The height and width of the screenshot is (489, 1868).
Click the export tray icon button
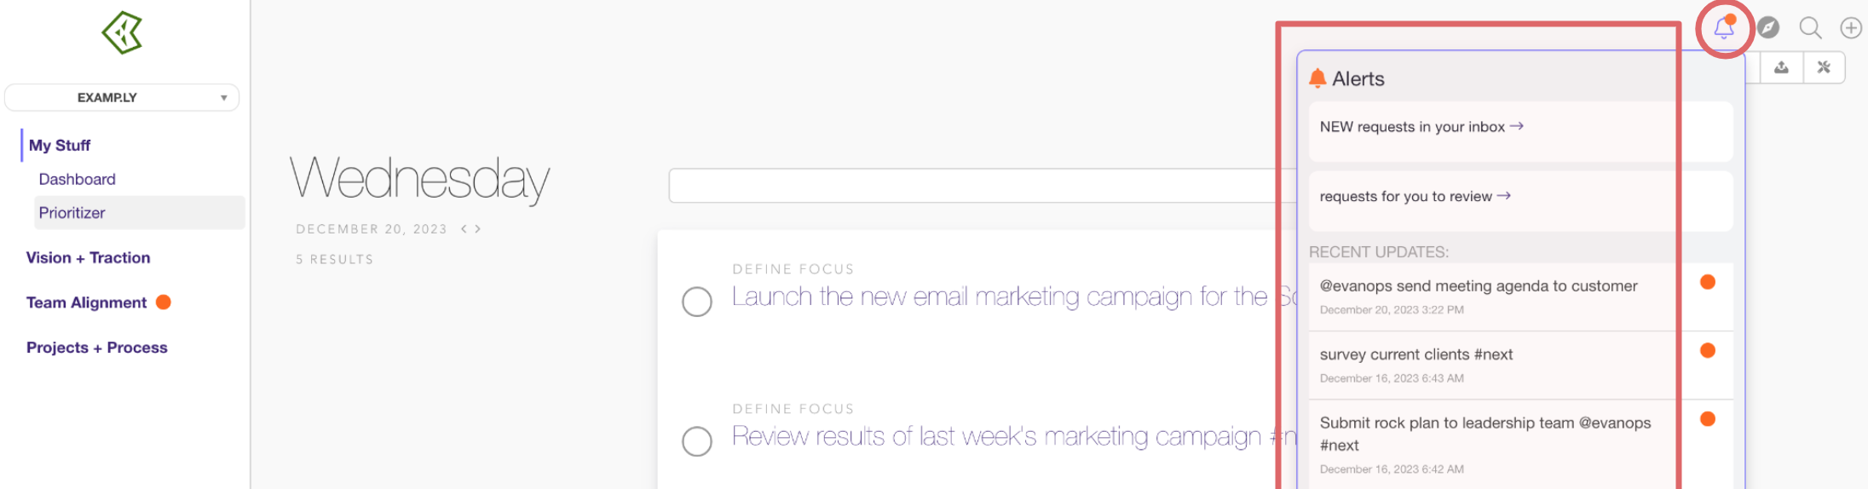(1781, 67)
